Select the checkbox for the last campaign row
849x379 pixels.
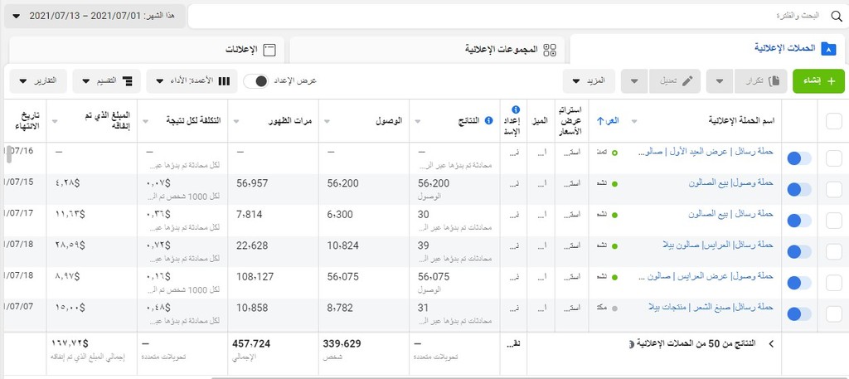(834, 314)
